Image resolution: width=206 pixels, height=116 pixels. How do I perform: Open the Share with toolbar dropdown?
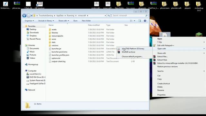(64, 21)
